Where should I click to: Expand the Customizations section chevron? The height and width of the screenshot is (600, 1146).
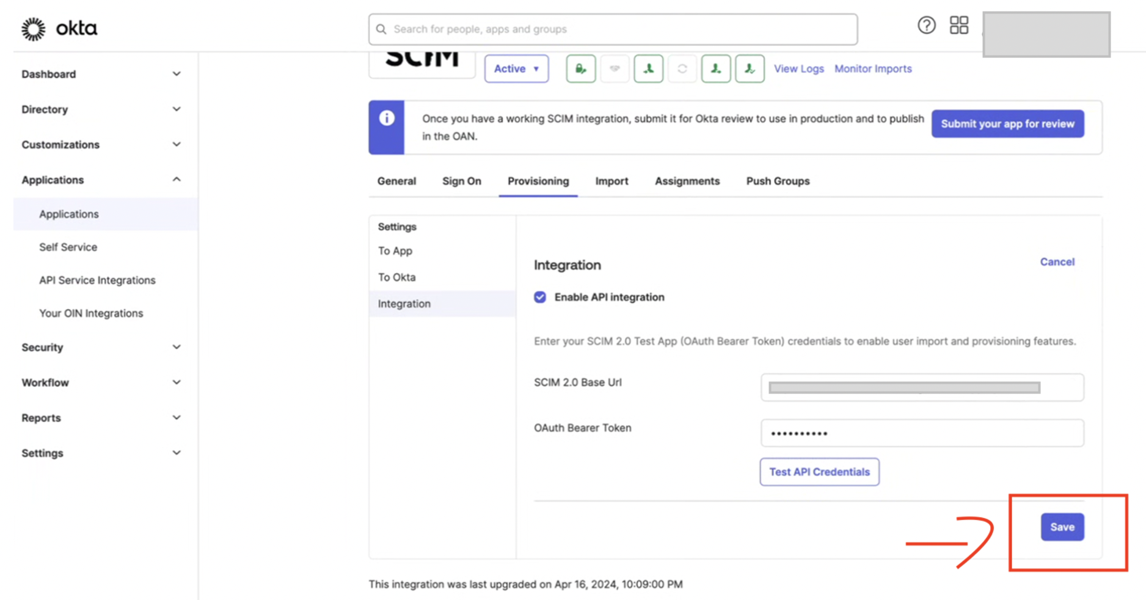(x=177, y=145)
